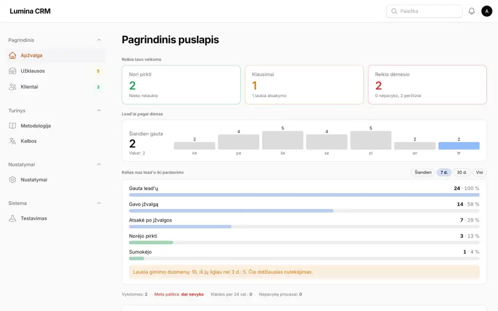498x311 pixels.
Task: Click the Klientai people icon
Action: coord(12,87)
